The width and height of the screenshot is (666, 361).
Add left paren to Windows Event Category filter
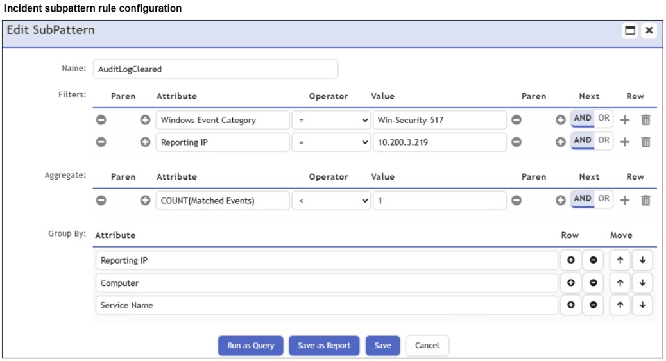click(x=145, y=120)
